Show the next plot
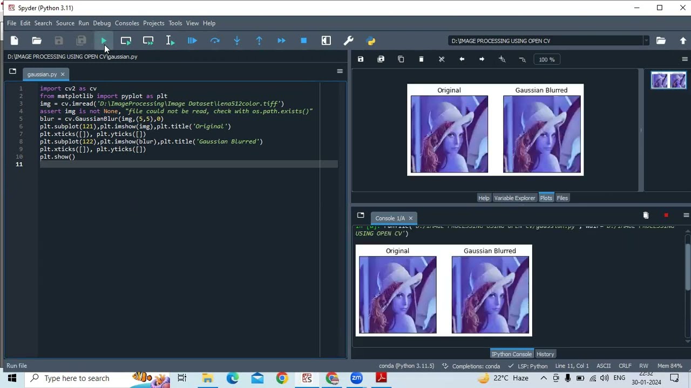 pyautogui.click(x=482, y=59)
